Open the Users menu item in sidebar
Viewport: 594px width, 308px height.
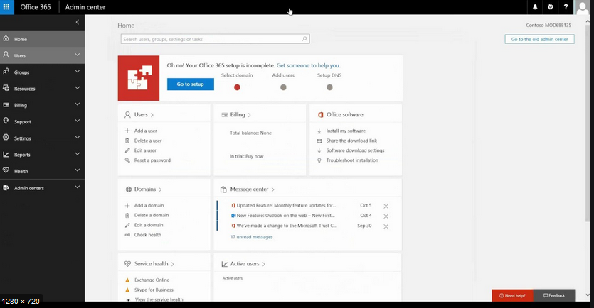tap(42, 55)
